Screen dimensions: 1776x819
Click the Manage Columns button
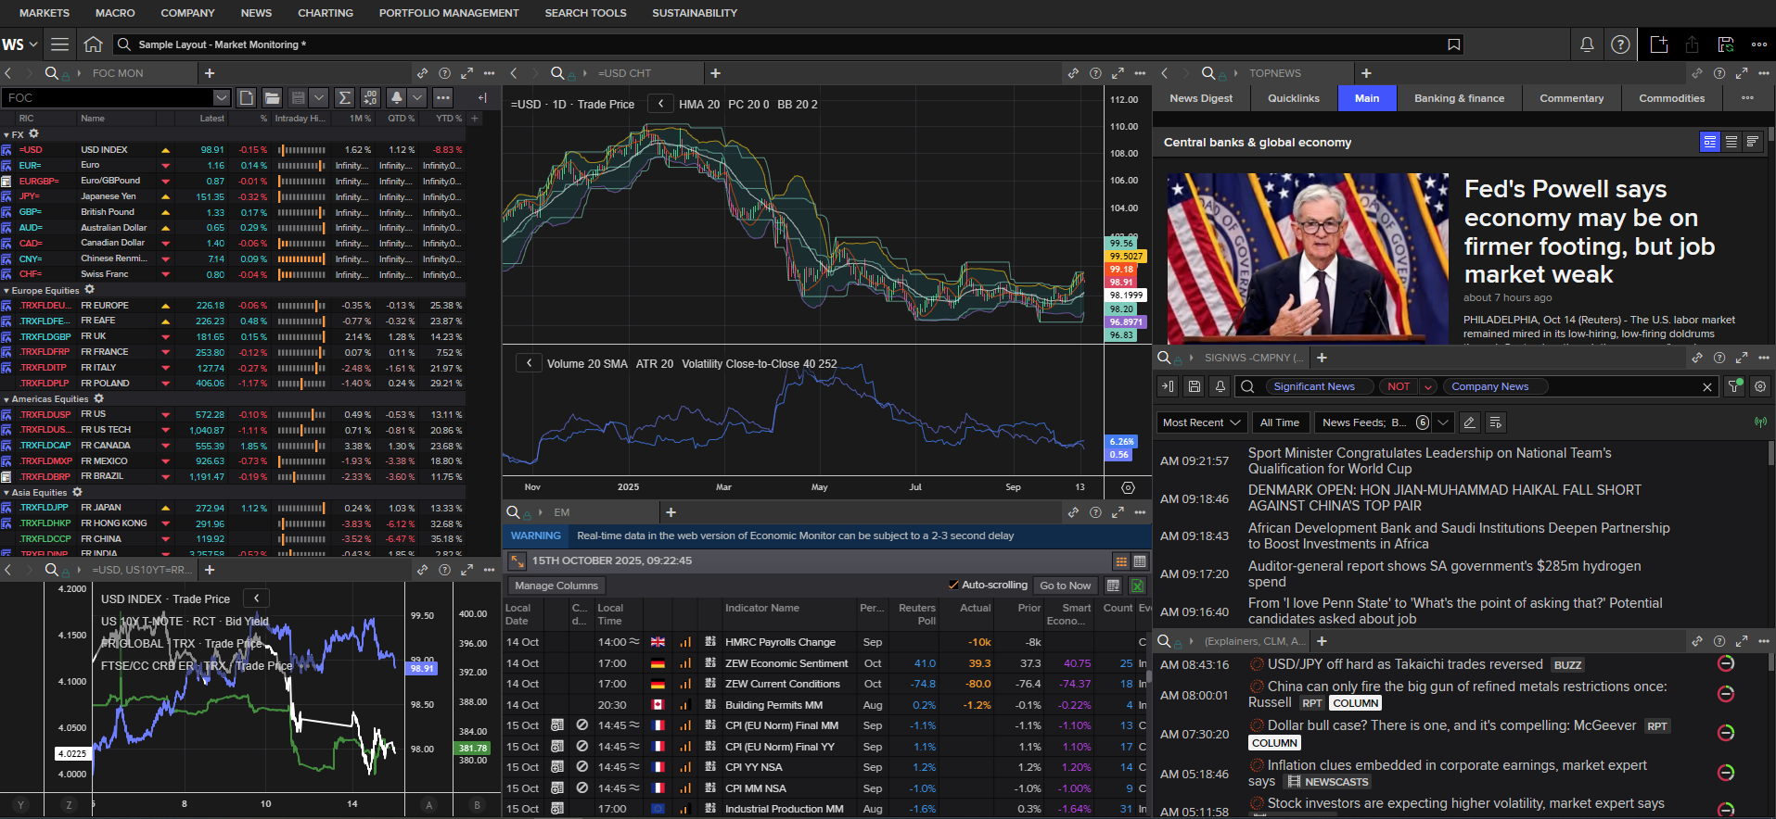point(556,586)
